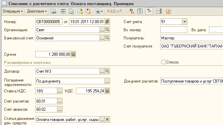
Task: Open calculator icon next to Сумма field
Action: pyautogui.click(x=73, y=54)
